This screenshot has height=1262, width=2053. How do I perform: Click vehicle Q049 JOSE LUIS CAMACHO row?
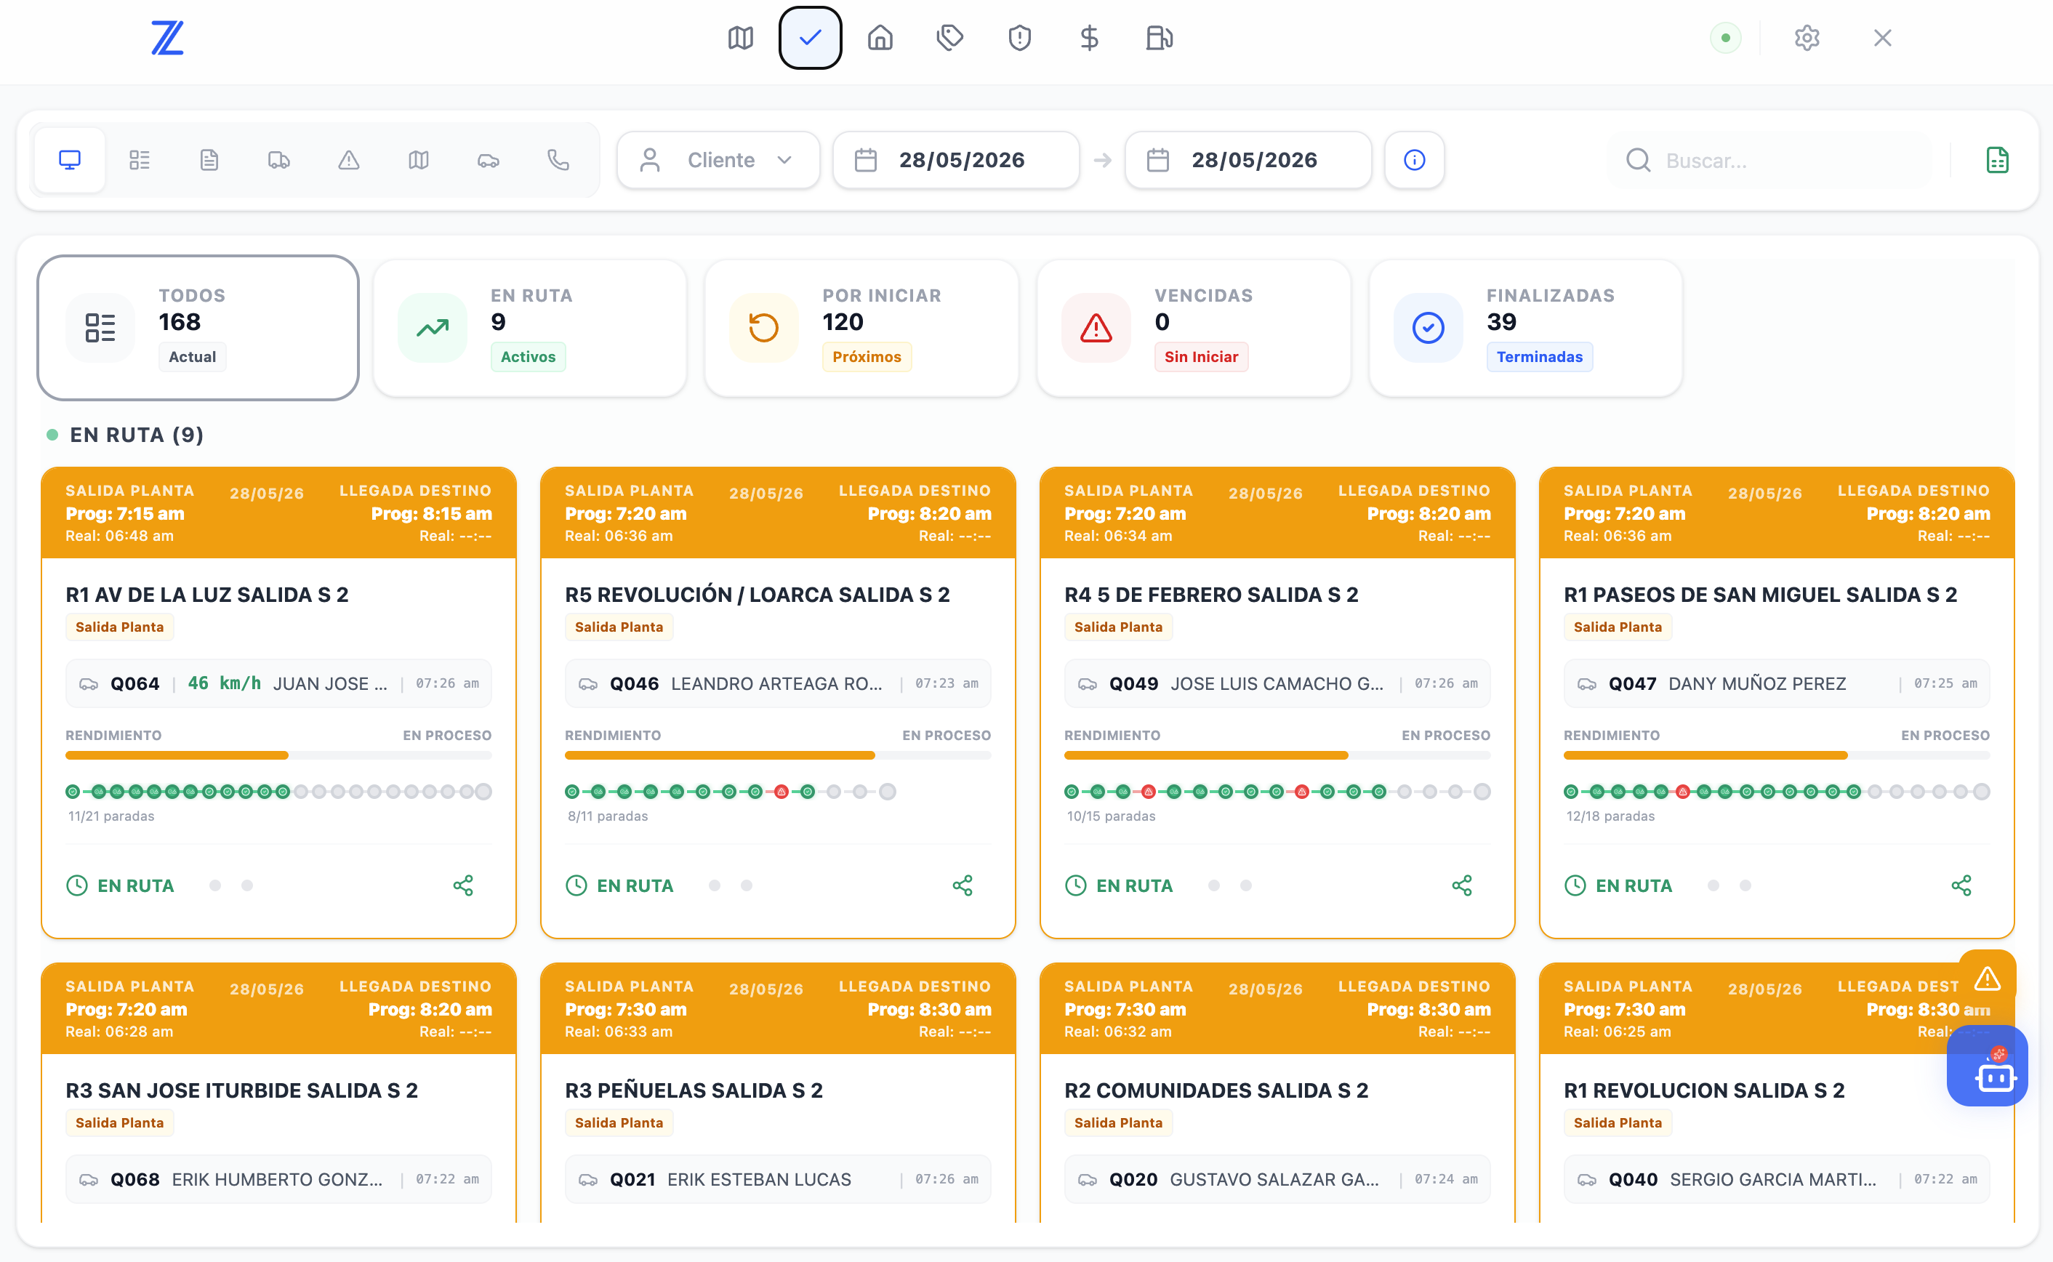1278,683
